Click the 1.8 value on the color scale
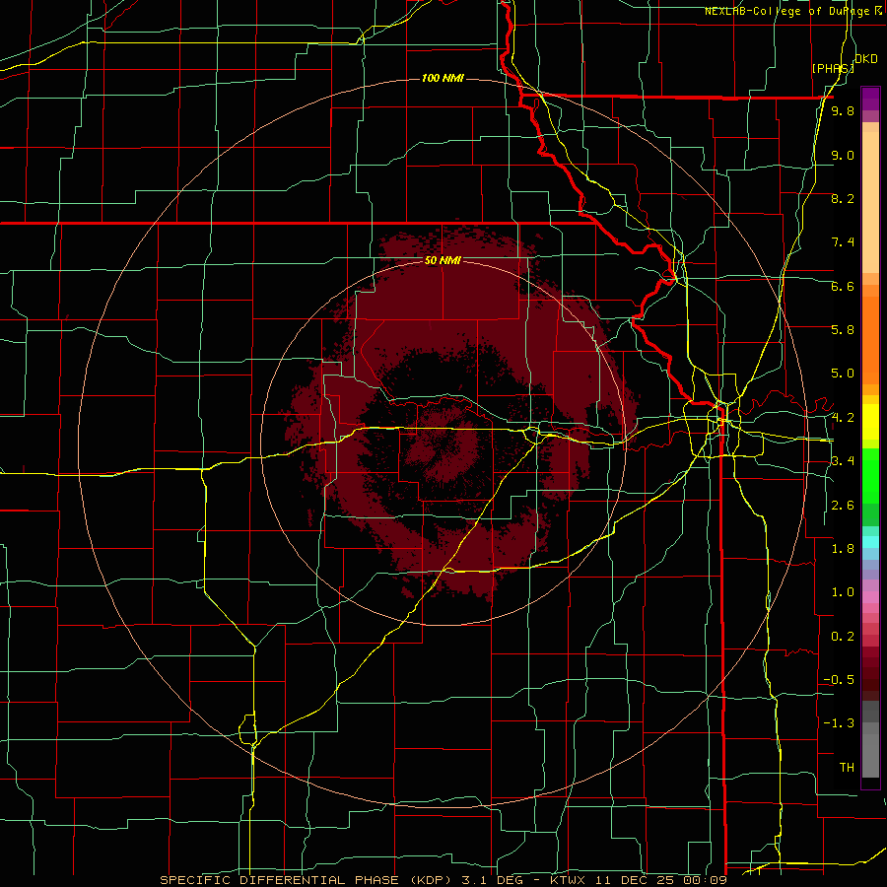This screenshot has height=887, width=887. pyautogui.click(x=843, y=549)
